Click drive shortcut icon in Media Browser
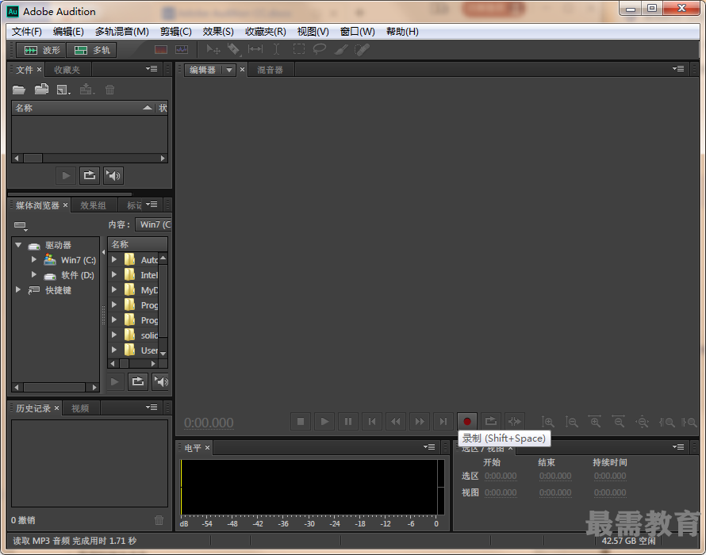Screen dimensions: 706x555 21,225
